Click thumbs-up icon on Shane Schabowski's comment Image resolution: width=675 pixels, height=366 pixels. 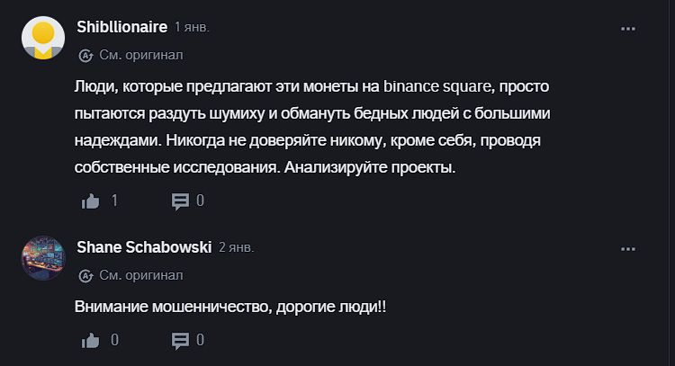pyautogui.click(x=90, y=340)
